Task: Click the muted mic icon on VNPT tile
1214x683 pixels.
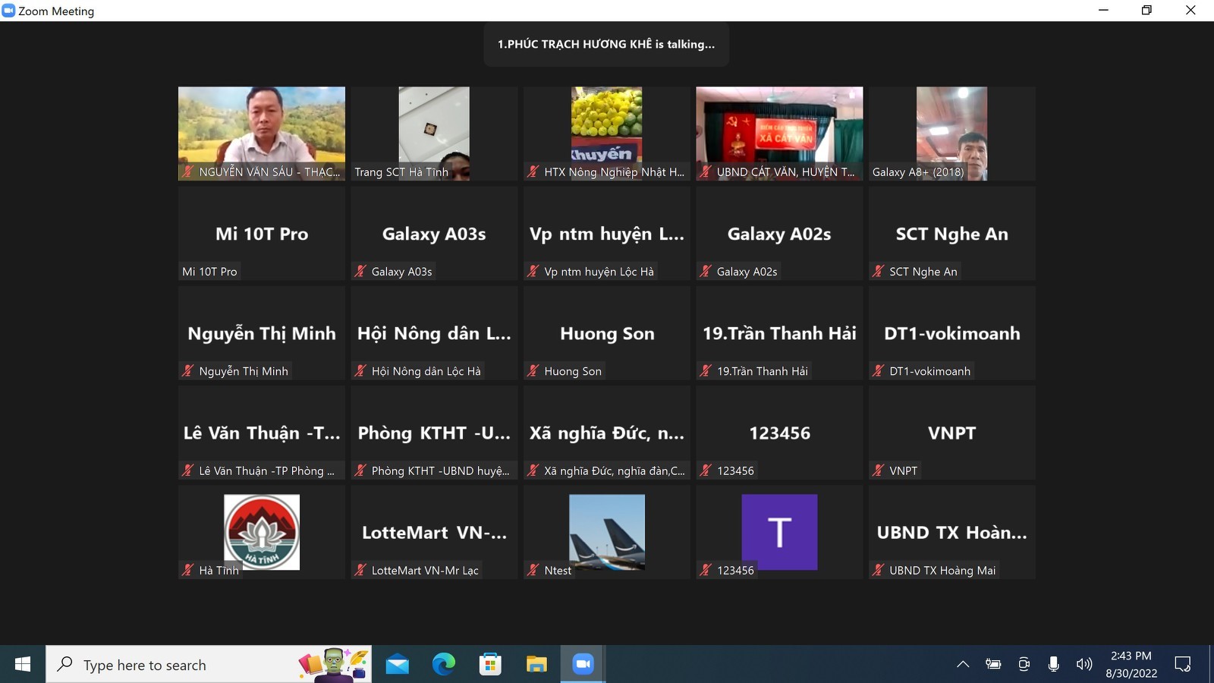Action: pos(878,471)
